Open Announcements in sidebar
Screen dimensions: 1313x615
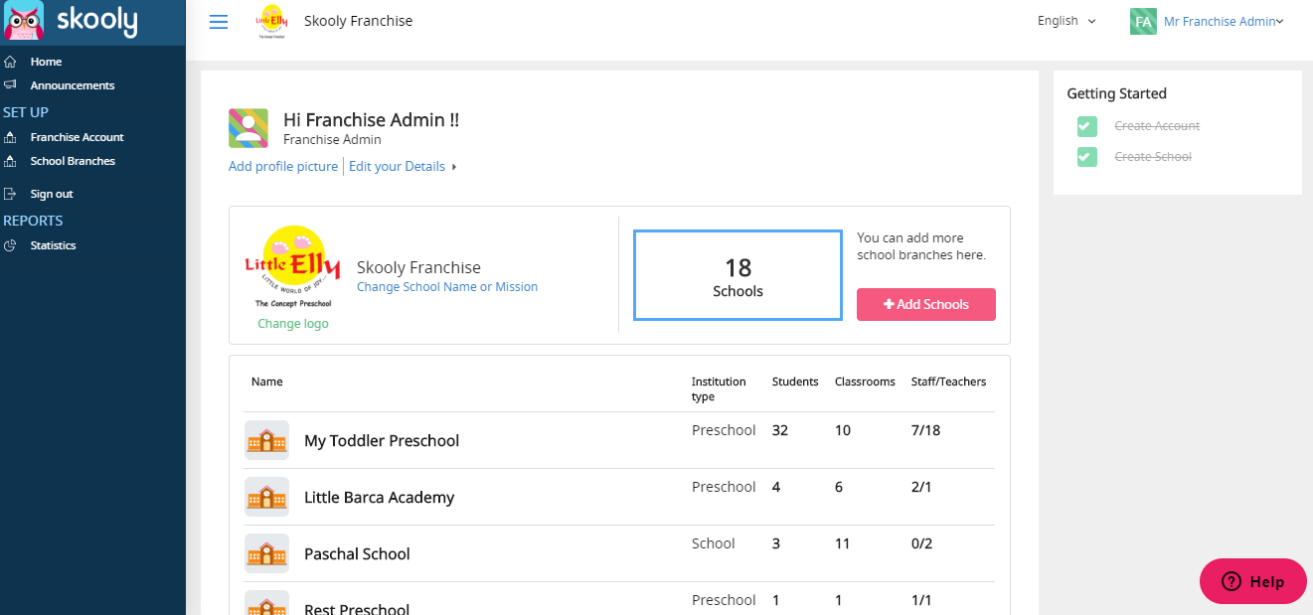tap(73, 85)
